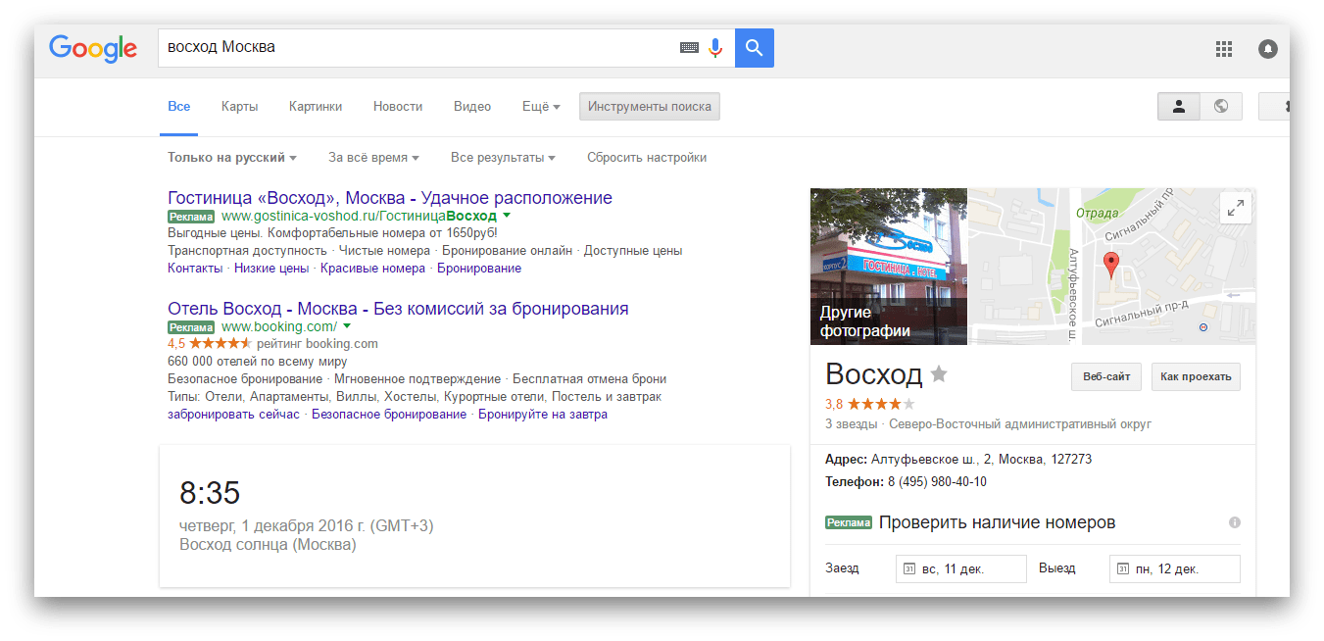Click the Google logo

point(93,48)
